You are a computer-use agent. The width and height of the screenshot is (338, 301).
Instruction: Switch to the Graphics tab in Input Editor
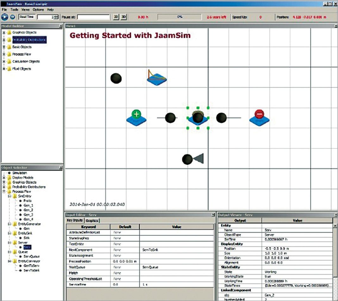[92, 220]
